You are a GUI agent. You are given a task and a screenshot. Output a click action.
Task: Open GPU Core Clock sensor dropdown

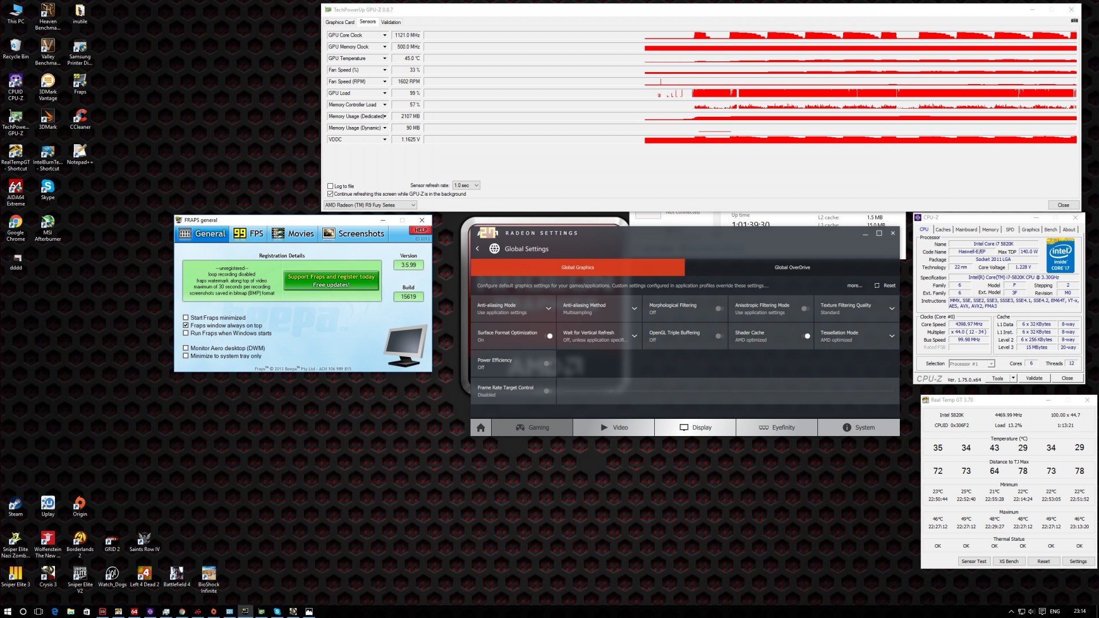click(x=385, y=35)
